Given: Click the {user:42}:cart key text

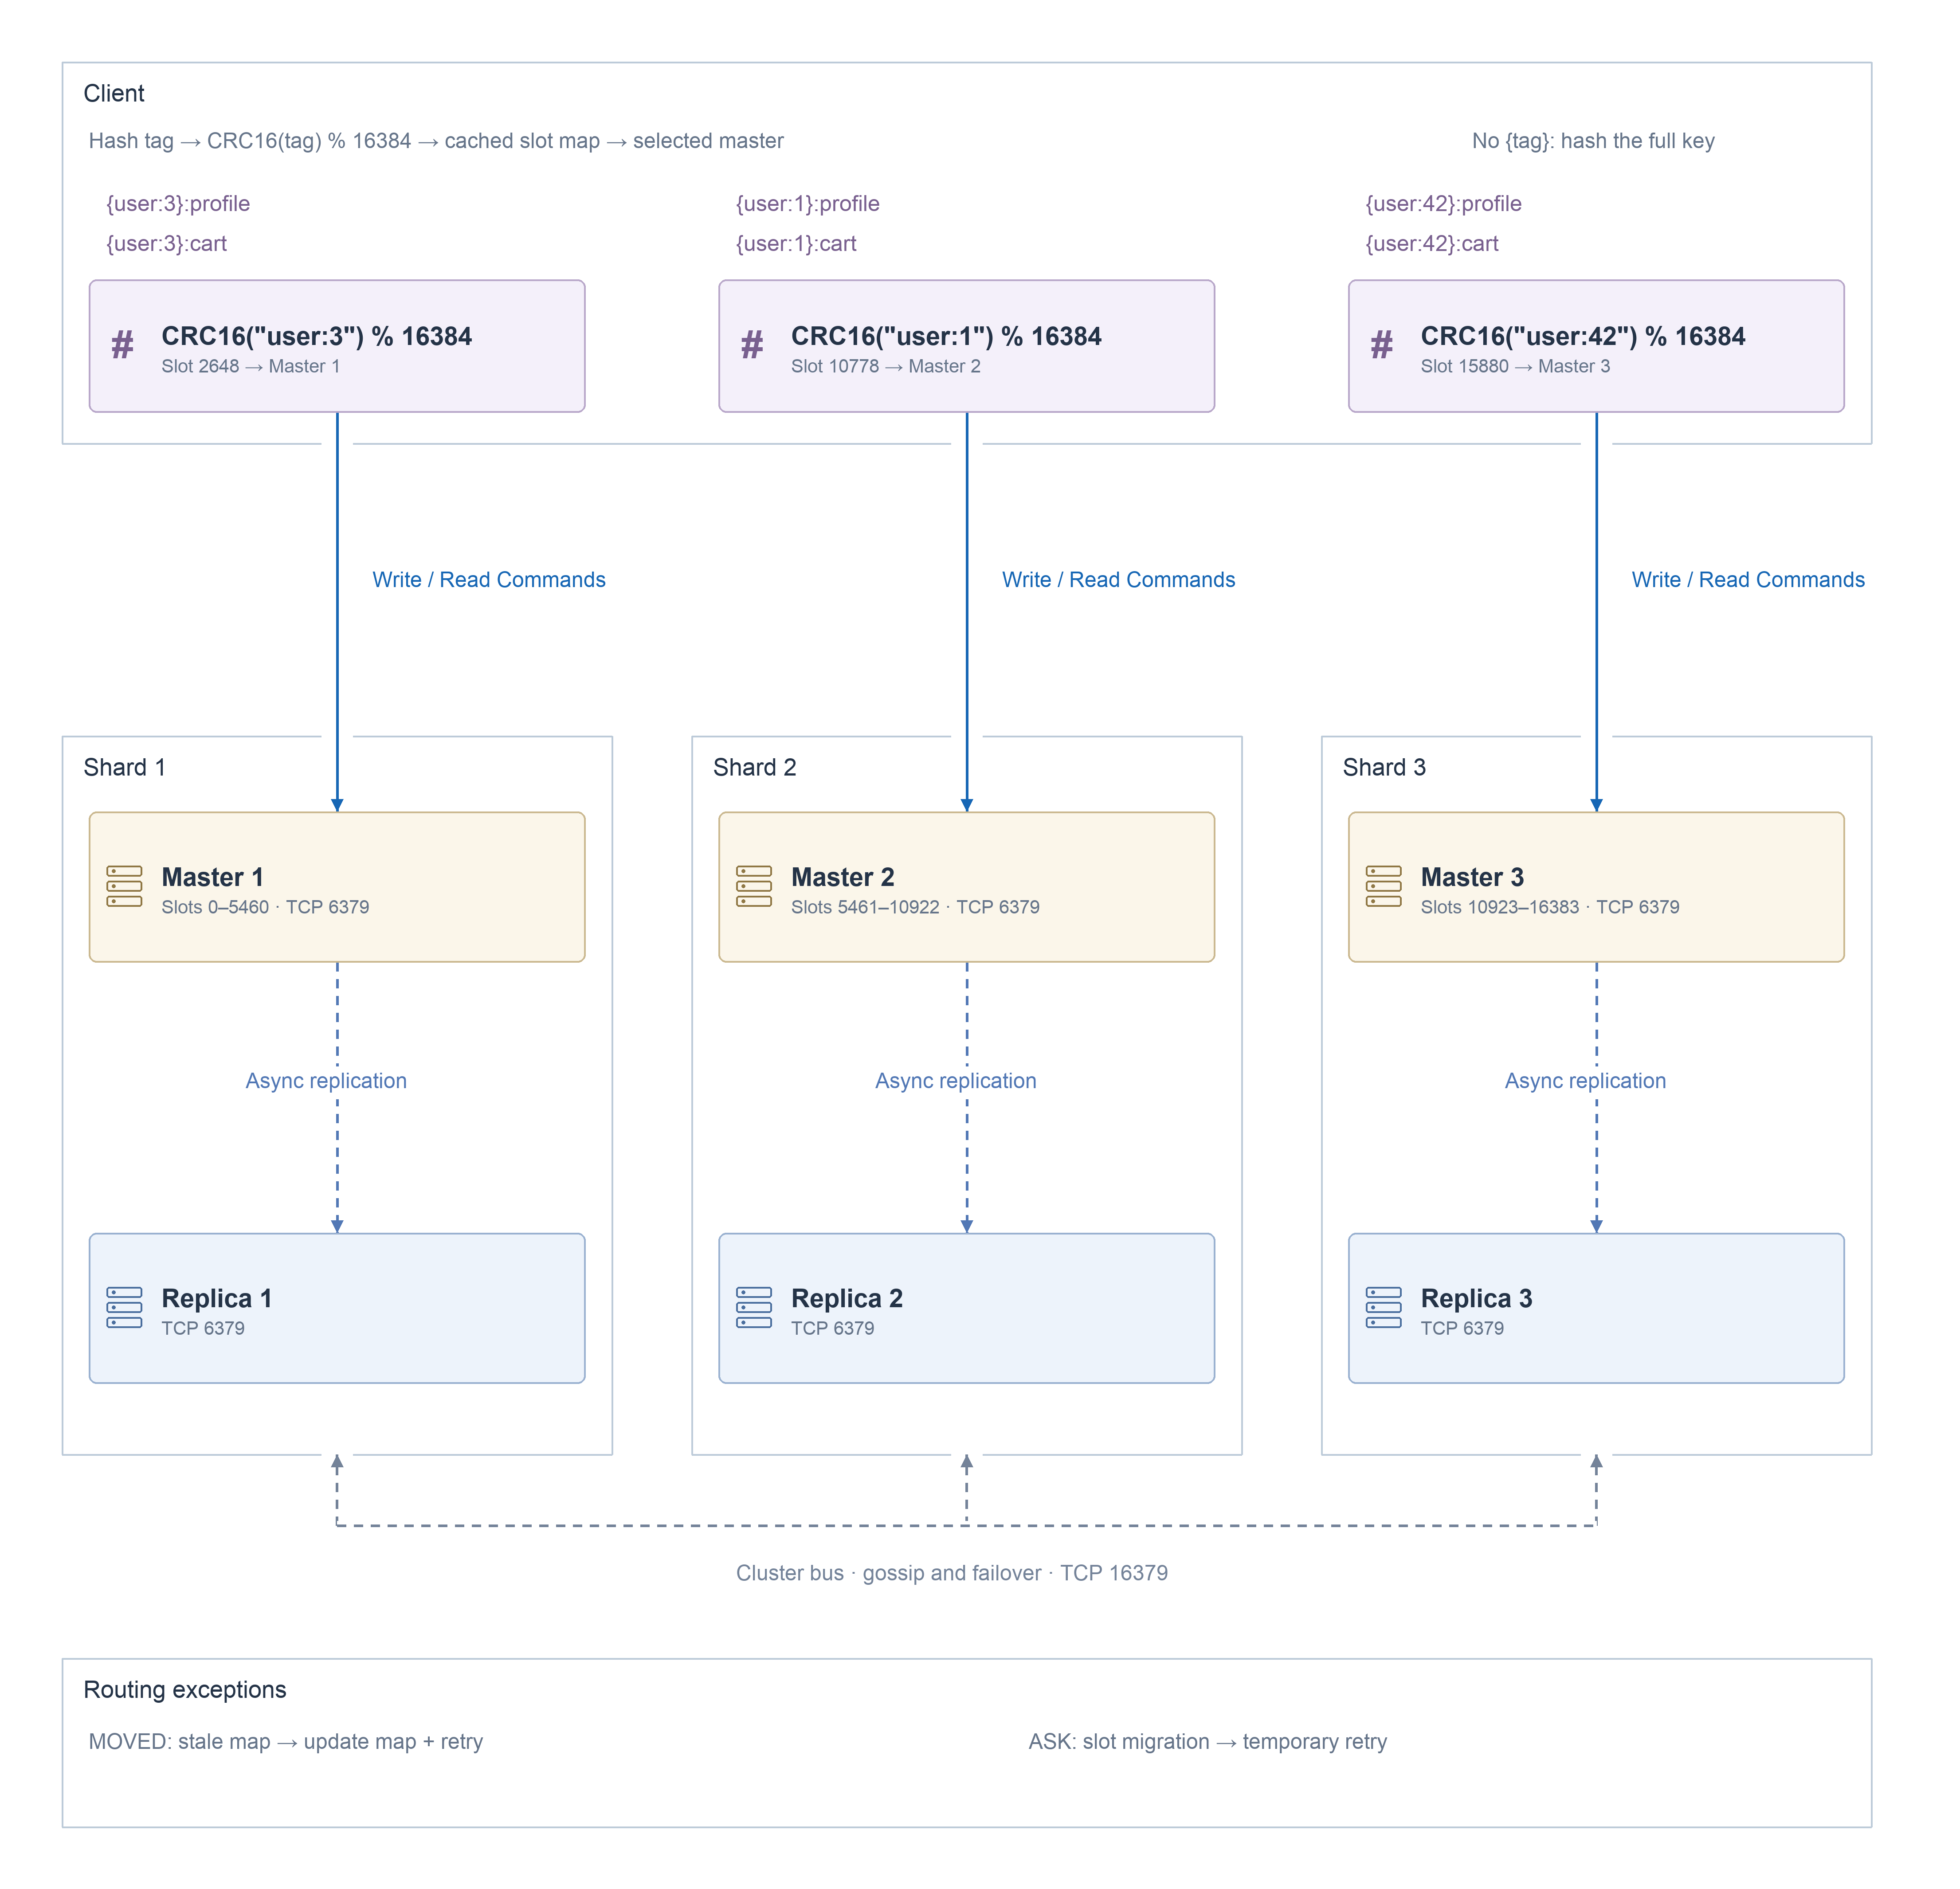Looking at the screenshot, I should [x=1432, y=243].
